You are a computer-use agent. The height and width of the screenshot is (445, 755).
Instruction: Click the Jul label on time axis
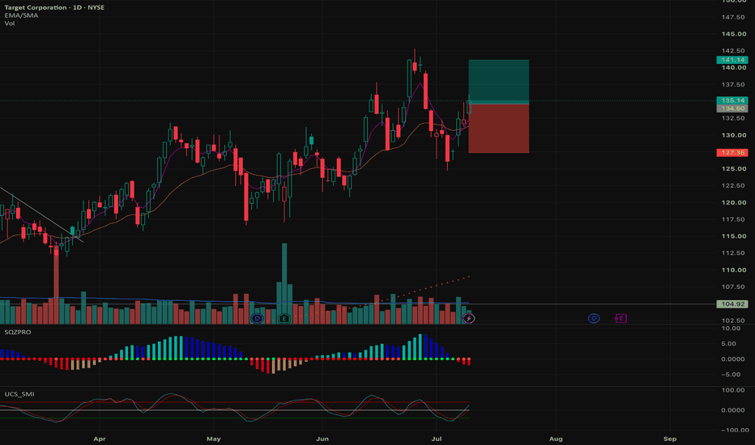coord(437,439)
